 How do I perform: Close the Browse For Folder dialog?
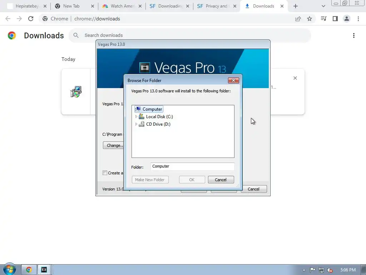tap(233, 81)
